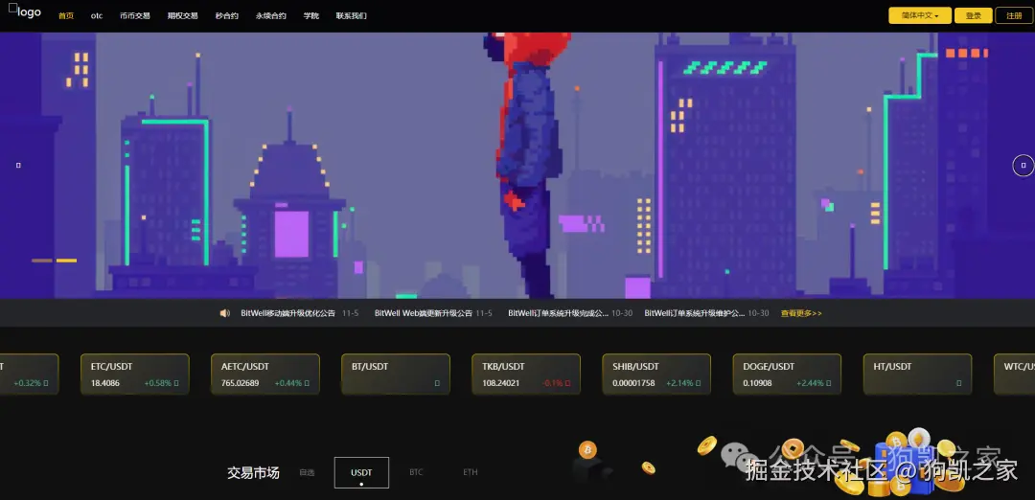This screenshot has width=1035, height=500.
Task: Open the ETC/USDT ticker card
Action: click(x=135, y=374)
